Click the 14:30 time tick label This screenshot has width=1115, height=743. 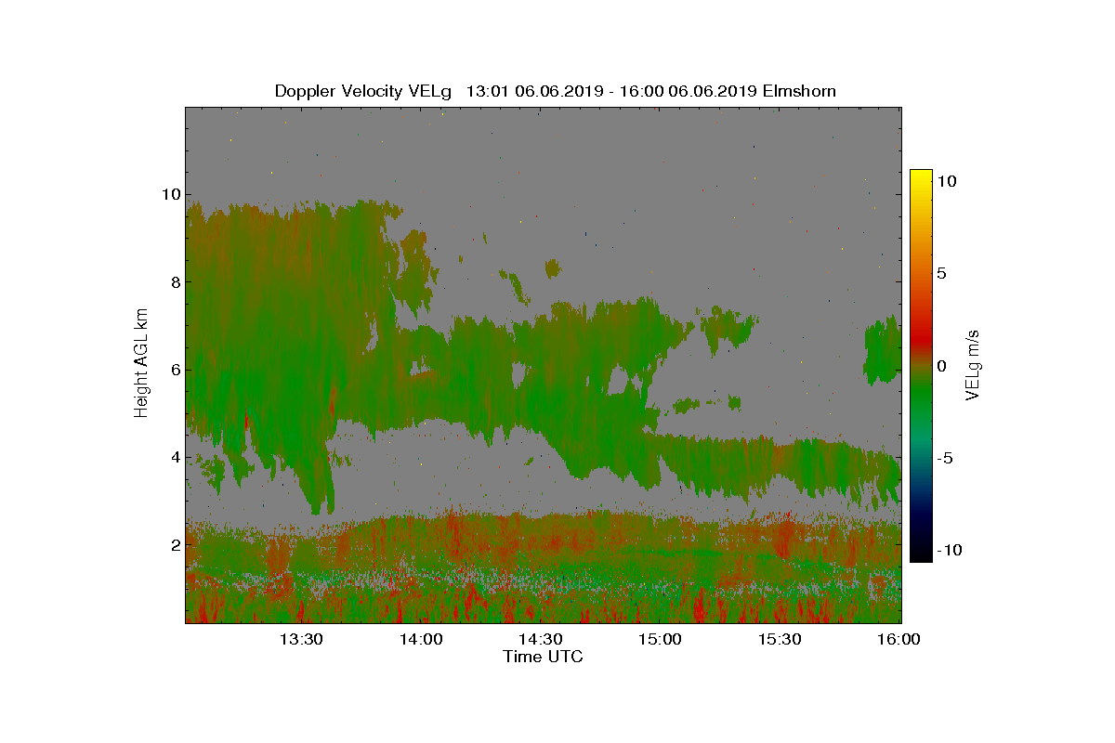(541, 639)
